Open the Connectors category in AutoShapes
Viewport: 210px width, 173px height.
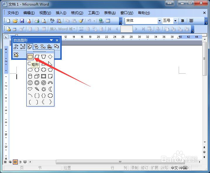23,47
